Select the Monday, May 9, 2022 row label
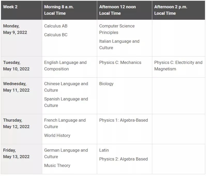This screenshot has width=206, height=176. pos(15,29)
